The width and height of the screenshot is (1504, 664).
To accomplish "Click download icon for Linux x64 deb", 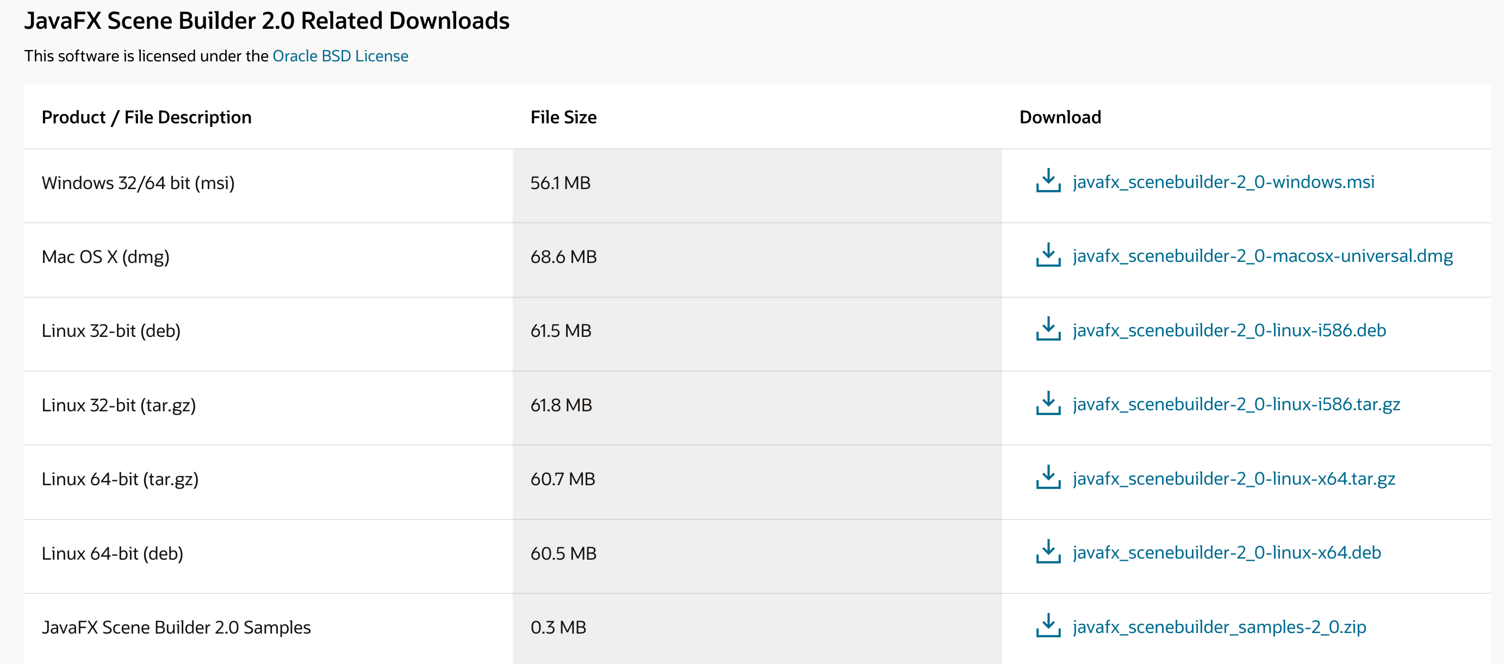I will tap(1048, 552).
